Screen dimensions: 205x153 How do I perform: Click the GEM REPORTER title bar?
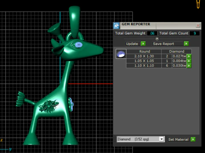[x=157, y=25]
